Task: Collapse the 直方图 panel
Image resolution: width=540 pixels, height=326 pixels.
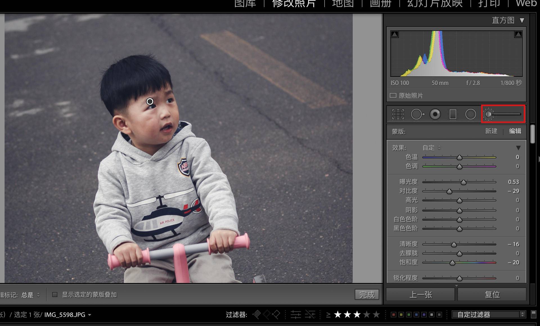Action: 522,20
